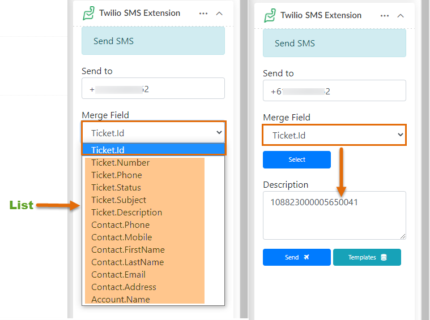Choose Ticket.Status from merge field list
Viewport: 430px width, 320px height.
[x=154, y=188]
